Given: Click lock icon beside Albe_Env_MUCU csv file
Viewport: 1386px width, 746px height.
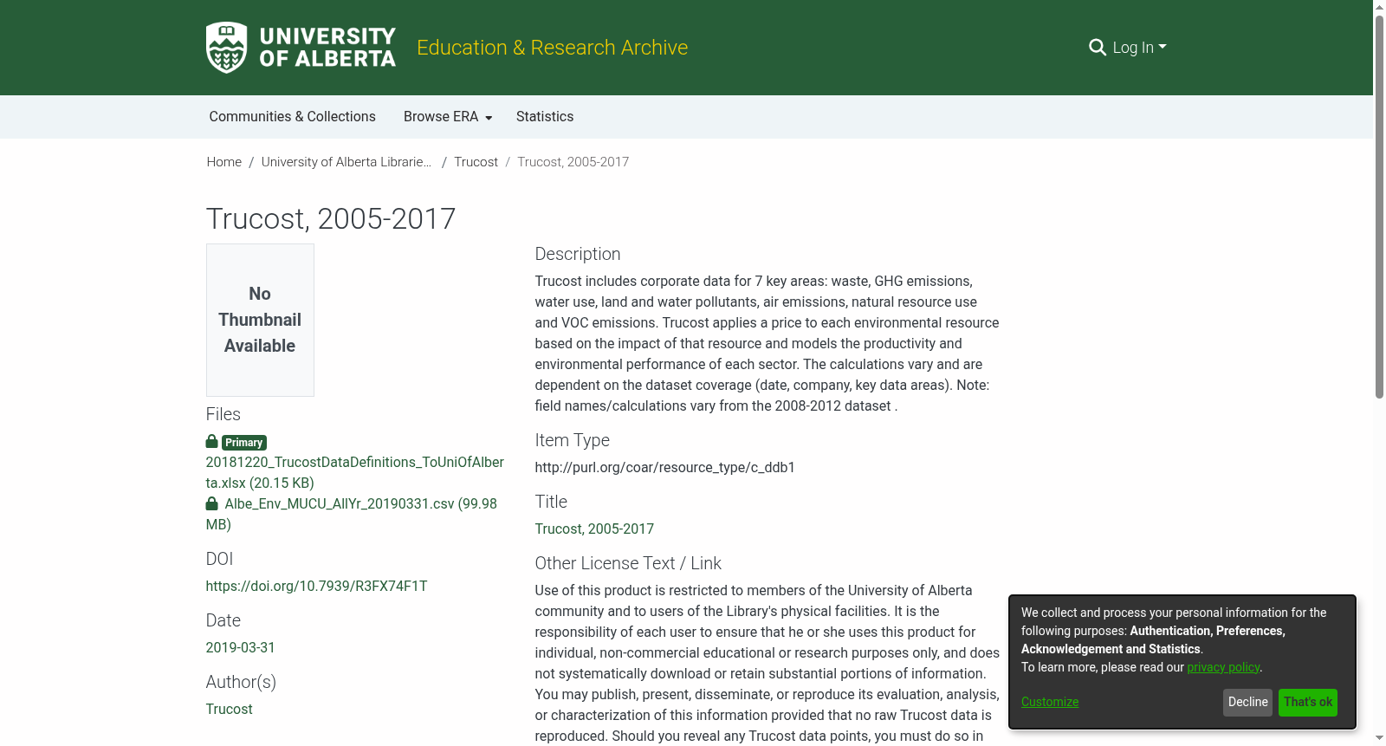Looking at the screenshot, I should [211, 503].
